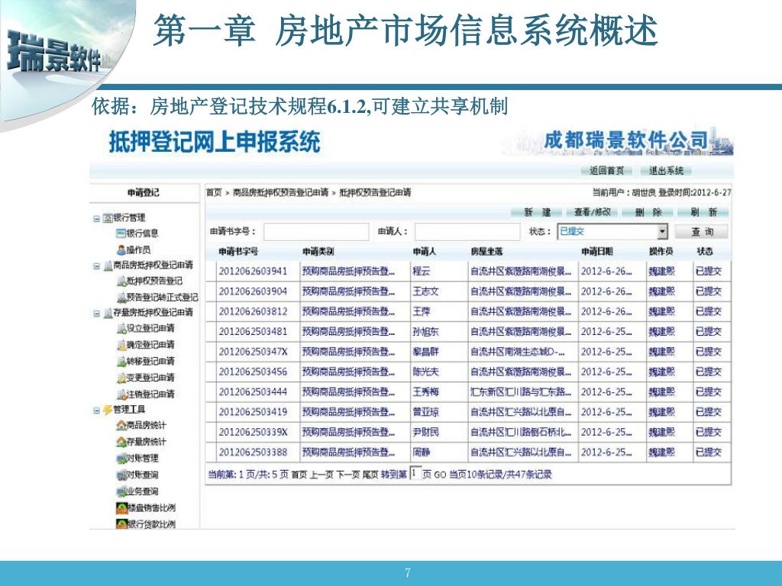782x586 pixels.
Task: Click 首页 in the pagination bar
Action: pos(299,475)
